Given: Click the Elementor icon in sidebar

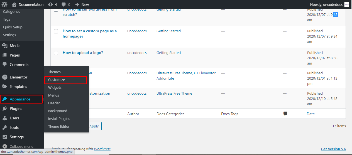Looking at the screenshot, I should pyautogui.click(x=5, y=77).
